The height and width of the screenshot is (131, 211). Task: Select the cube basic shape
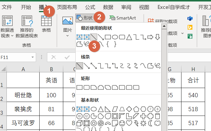[x=79, y=123]
